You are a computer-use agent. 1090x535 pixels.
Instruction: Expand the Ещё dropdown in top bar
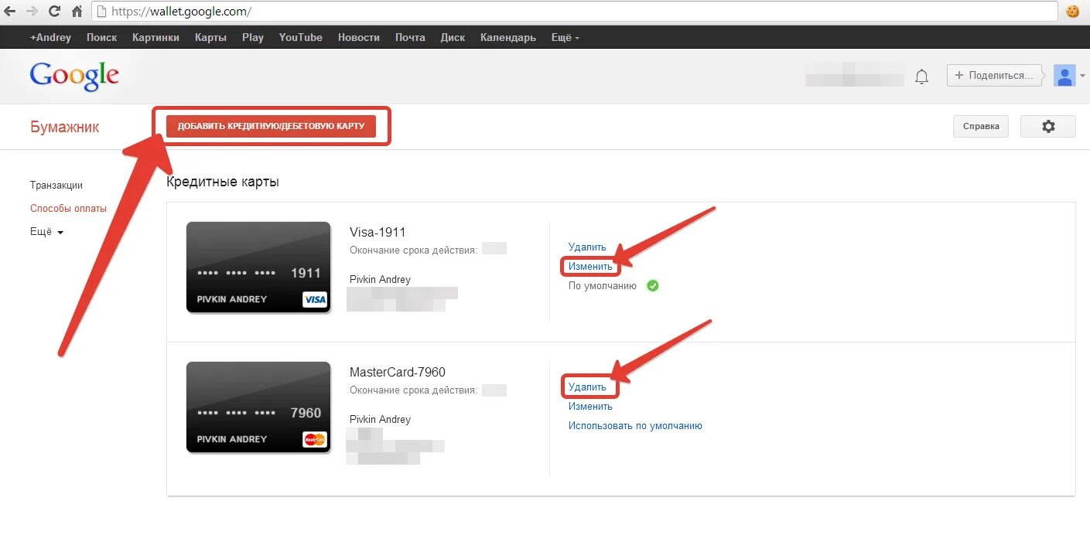pyautogui.click(x=566, y=37)
